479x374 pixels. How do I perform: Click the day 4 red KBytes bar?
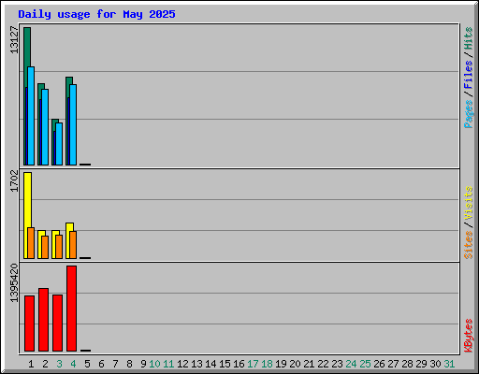(71, 309)
